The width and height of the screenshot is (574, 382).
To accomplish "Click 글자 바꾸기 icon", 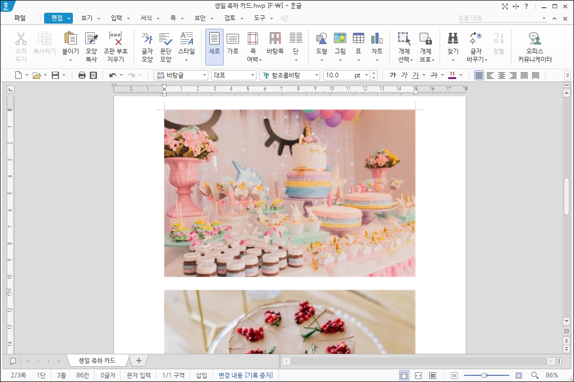I will point(476,39).
